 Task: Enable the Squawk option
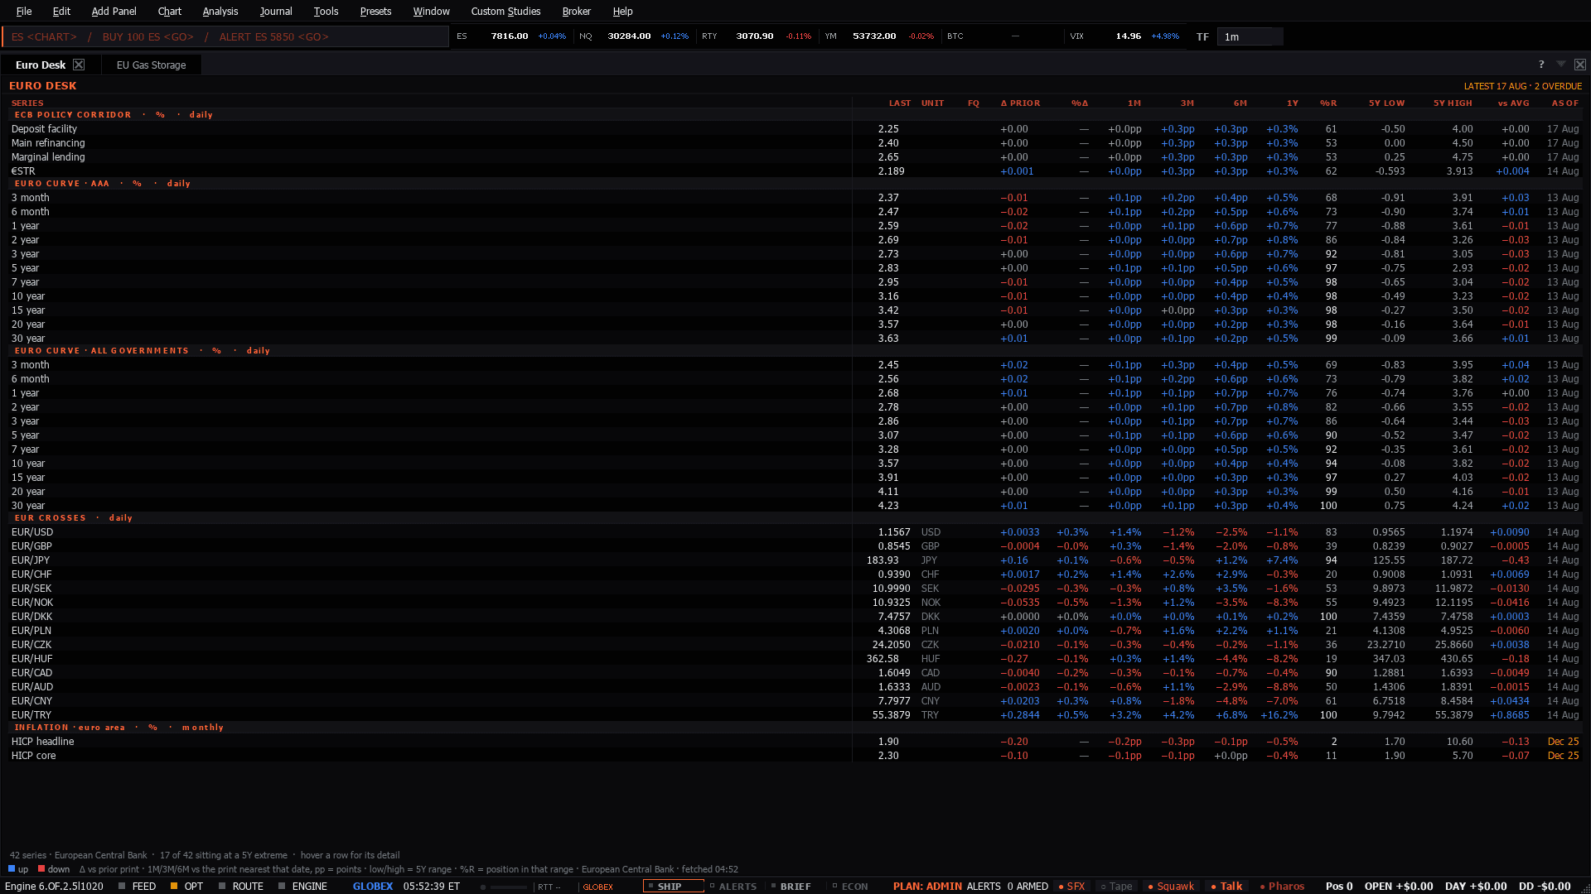tap(1171, 886)
